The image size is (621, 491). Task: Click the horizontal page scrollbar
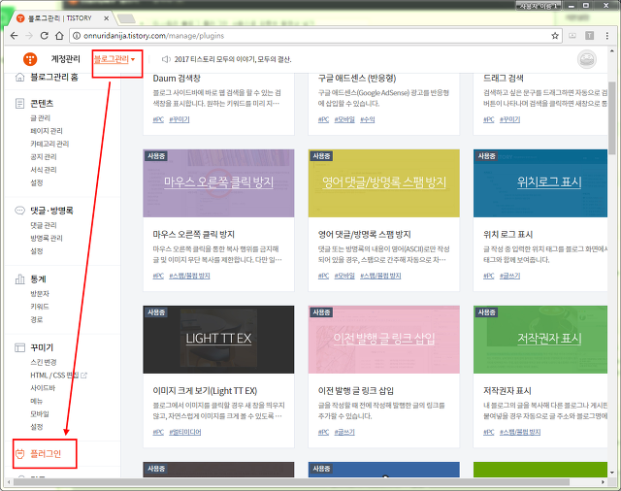(291, 482)
